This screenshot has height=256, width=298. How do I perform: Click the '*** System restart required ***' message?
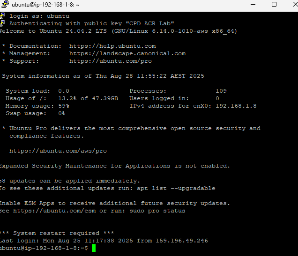coord(57,233)
